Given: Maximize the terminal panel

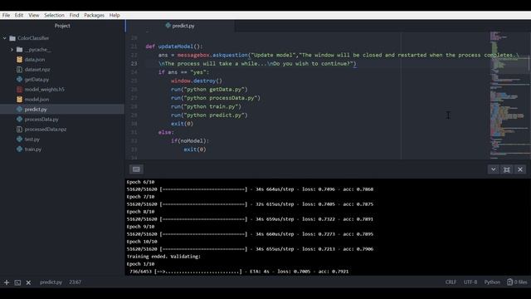Looking at the screenshot, I should 507,169.
